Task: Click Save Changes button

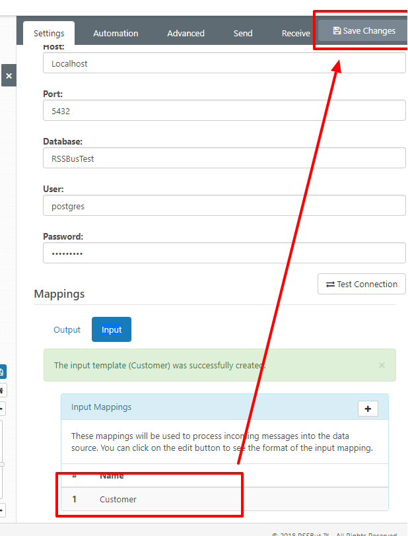Action: [364, 31]
